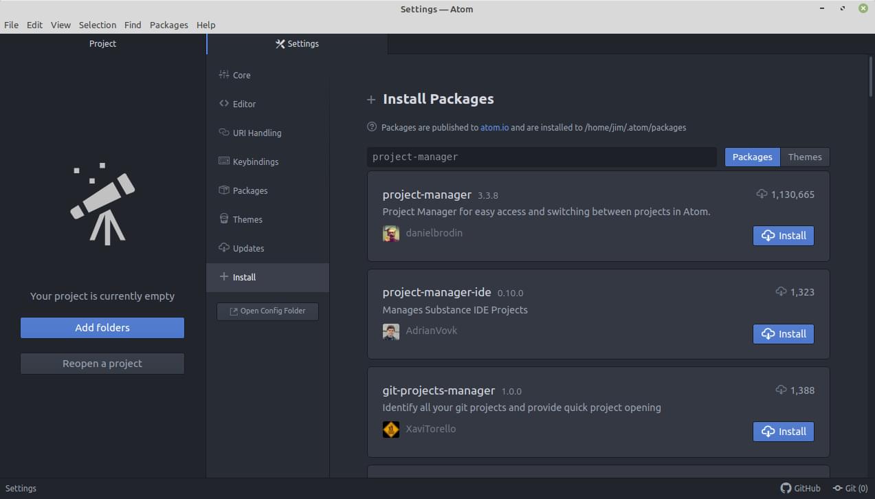Visit the atom.io link
Viewport: 875px width, 499px height.
(x=494, y=127)
